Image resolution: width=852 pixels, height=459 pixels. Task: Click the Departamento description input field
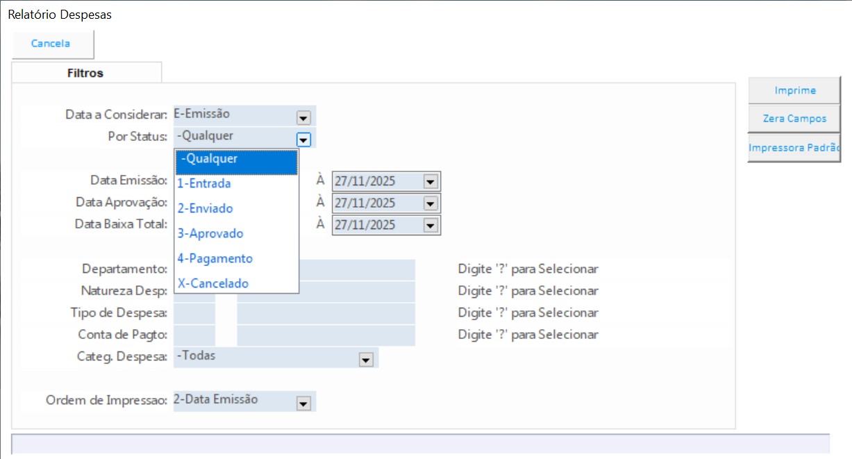(357, 269)
